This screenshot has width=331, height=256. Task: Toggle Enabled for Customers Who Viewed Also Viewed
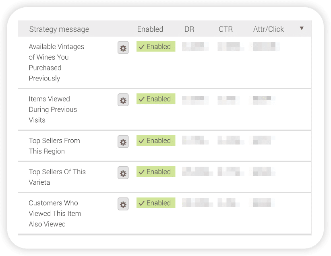pyautogui.click(x=155, y=203)
